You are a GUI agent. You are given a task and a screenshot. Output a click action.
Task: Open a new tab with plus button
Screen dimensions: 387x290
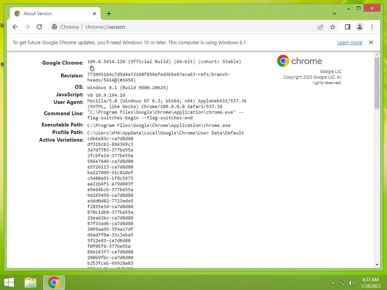pos(109,14)
